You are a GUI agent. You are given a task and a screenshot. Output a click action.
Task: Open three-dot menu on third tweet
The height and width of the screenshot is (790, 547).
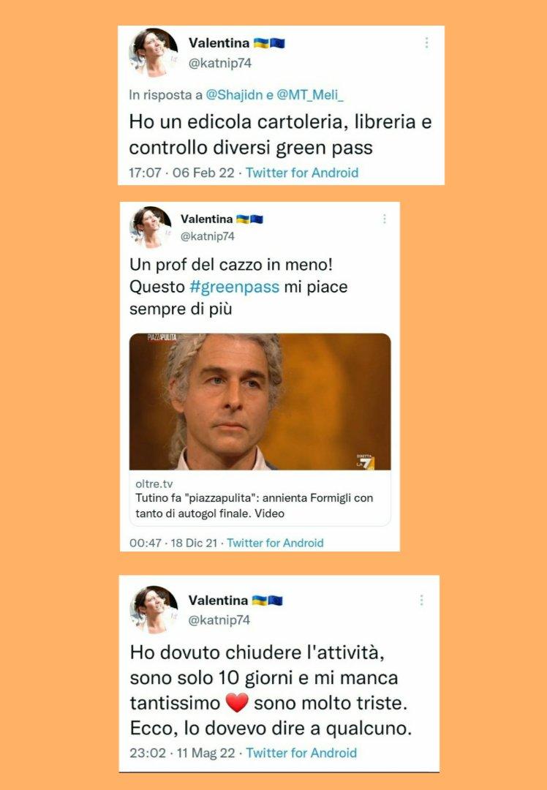[421, 600]
